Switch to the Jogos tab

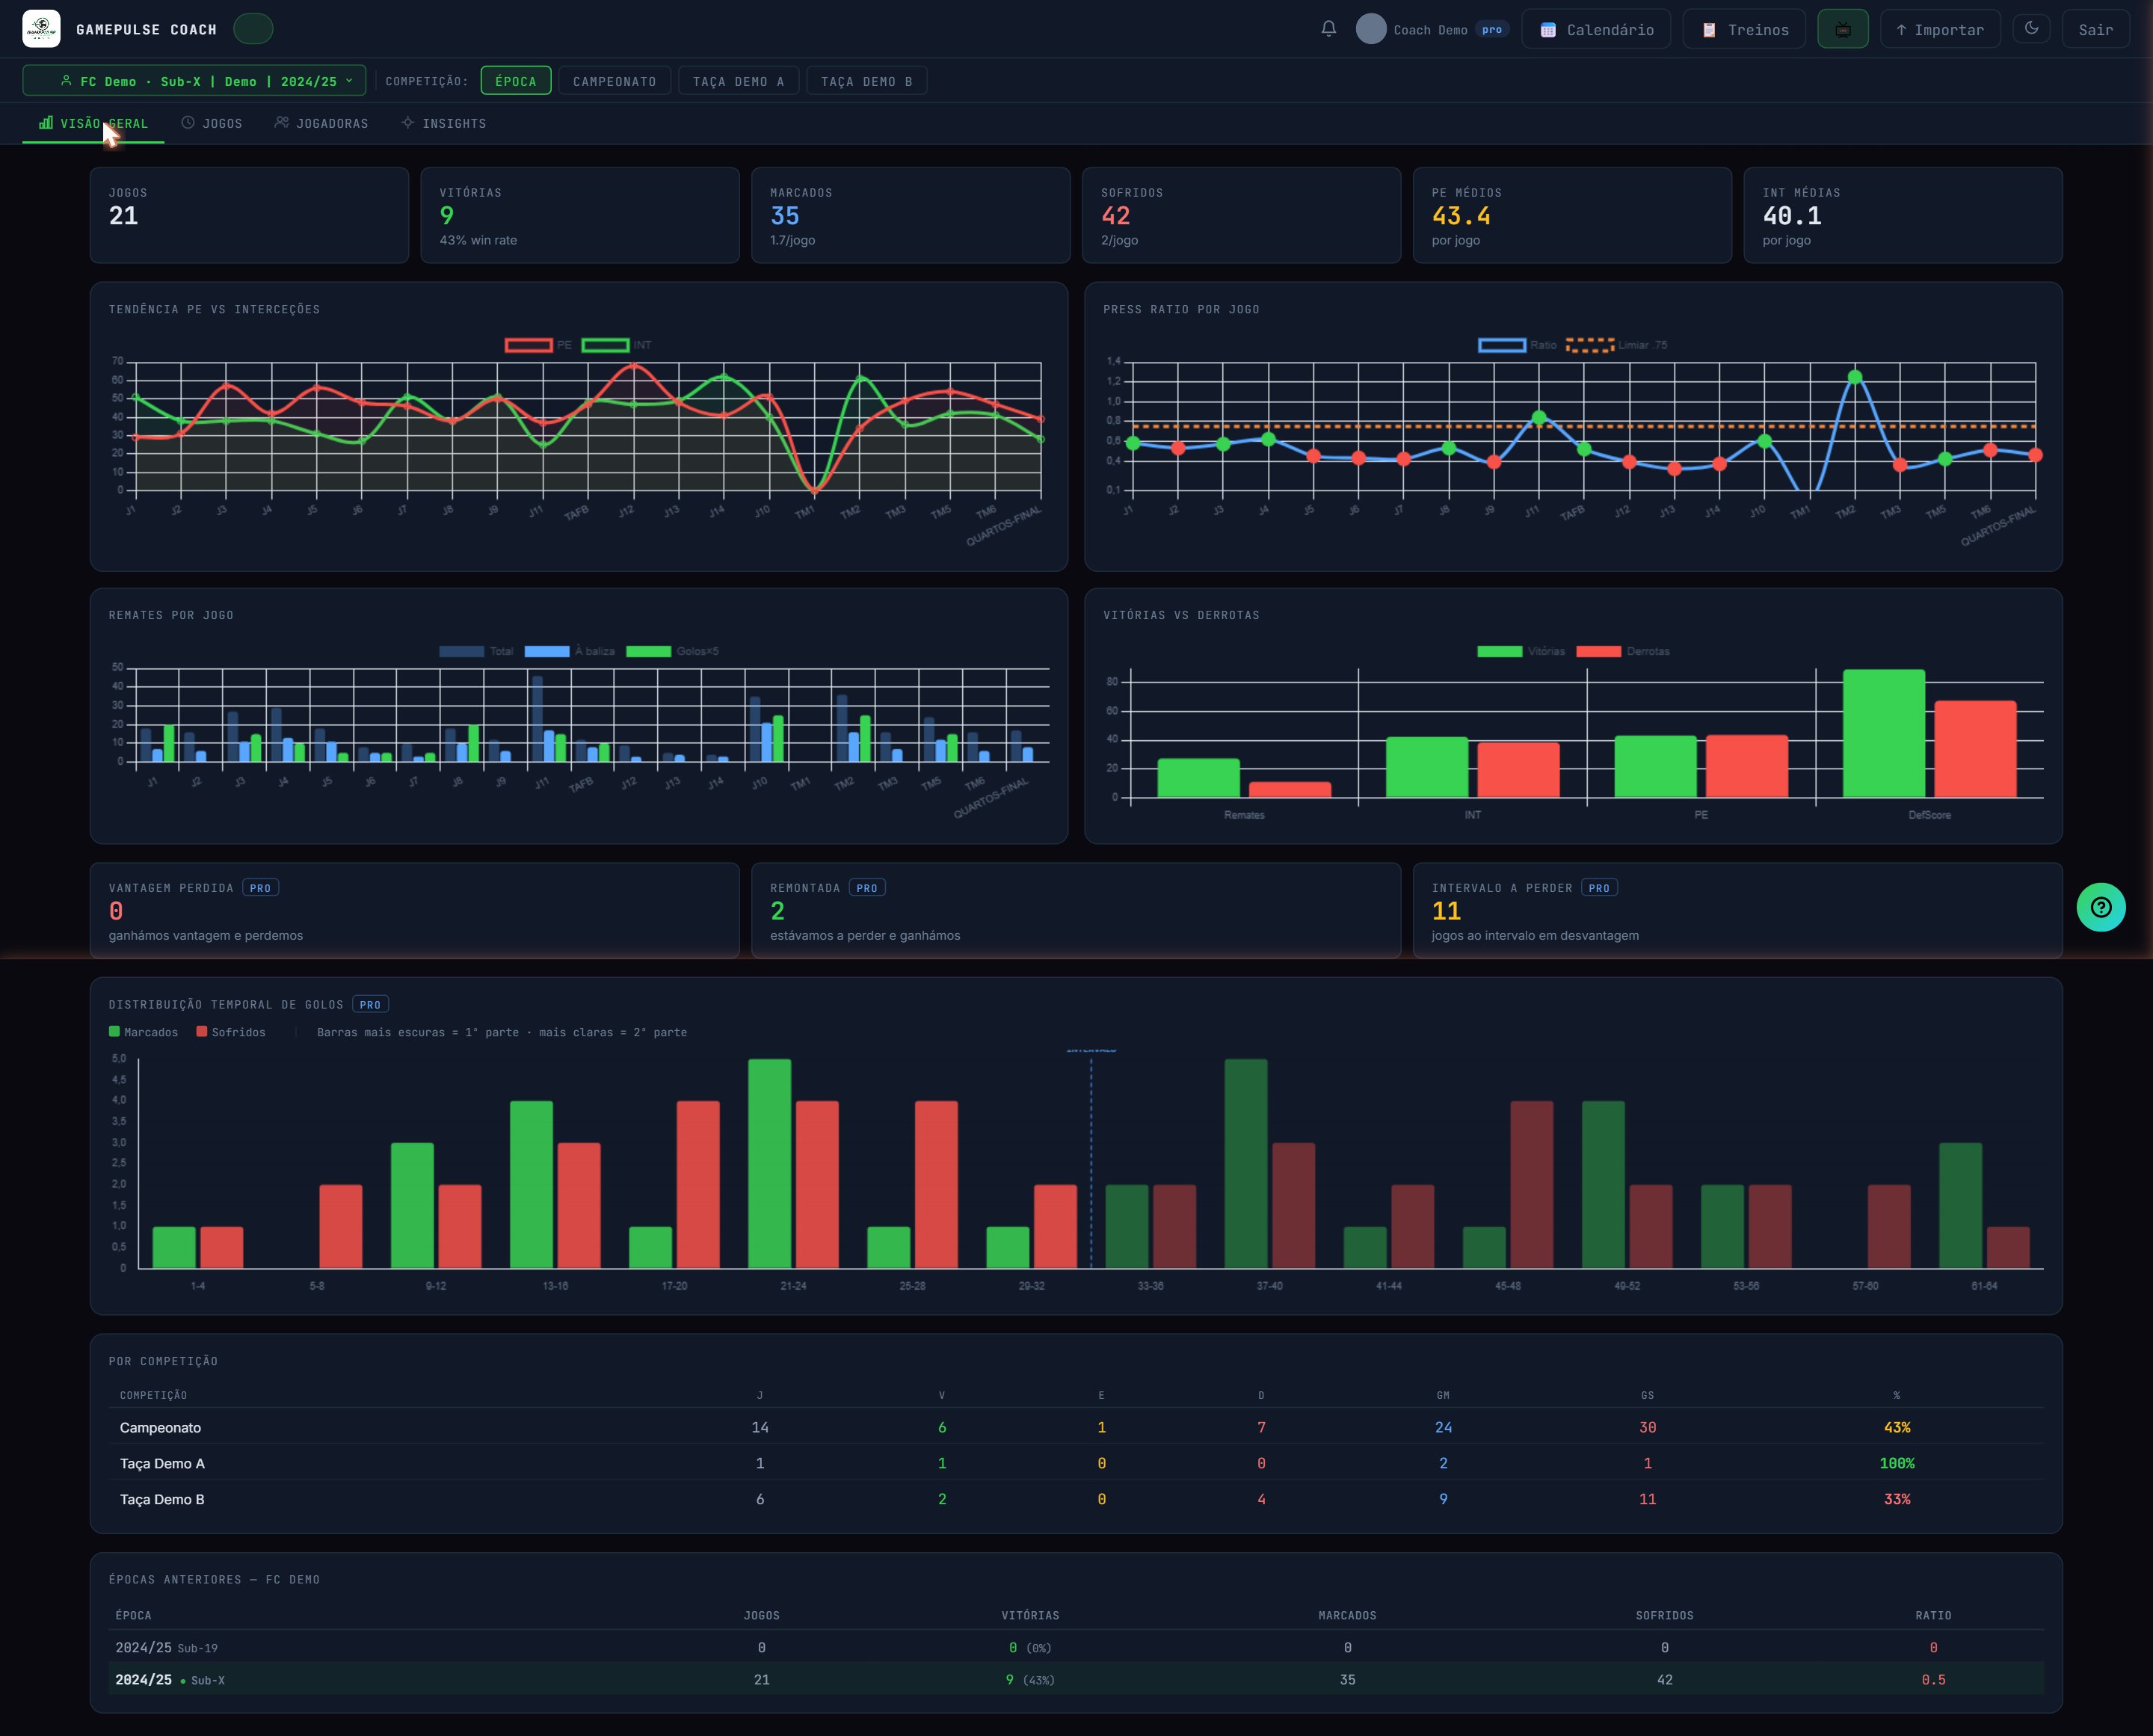[212, 123]
